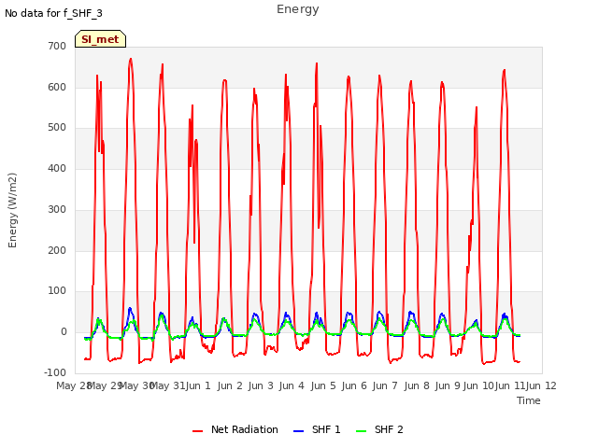
Task: Click the Jun 5 x-axis date label
Action: tap(323, 385)
